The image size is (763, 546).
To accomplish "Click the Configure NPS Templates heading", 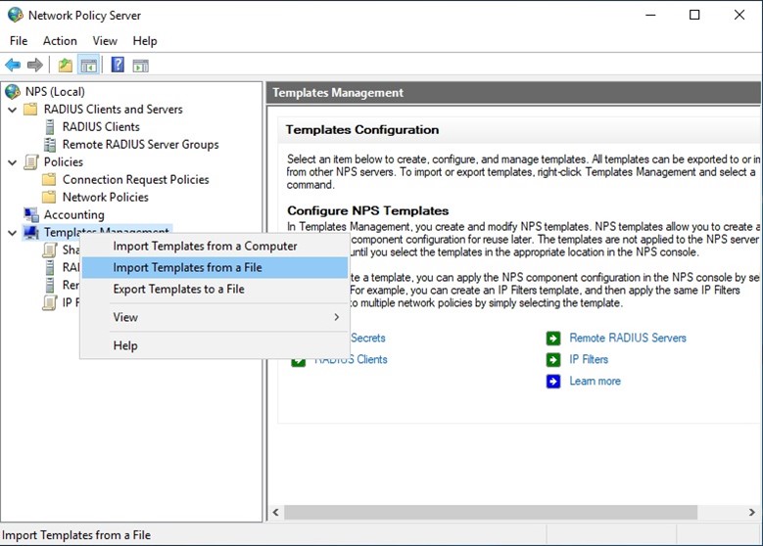I will pos(368,210).
